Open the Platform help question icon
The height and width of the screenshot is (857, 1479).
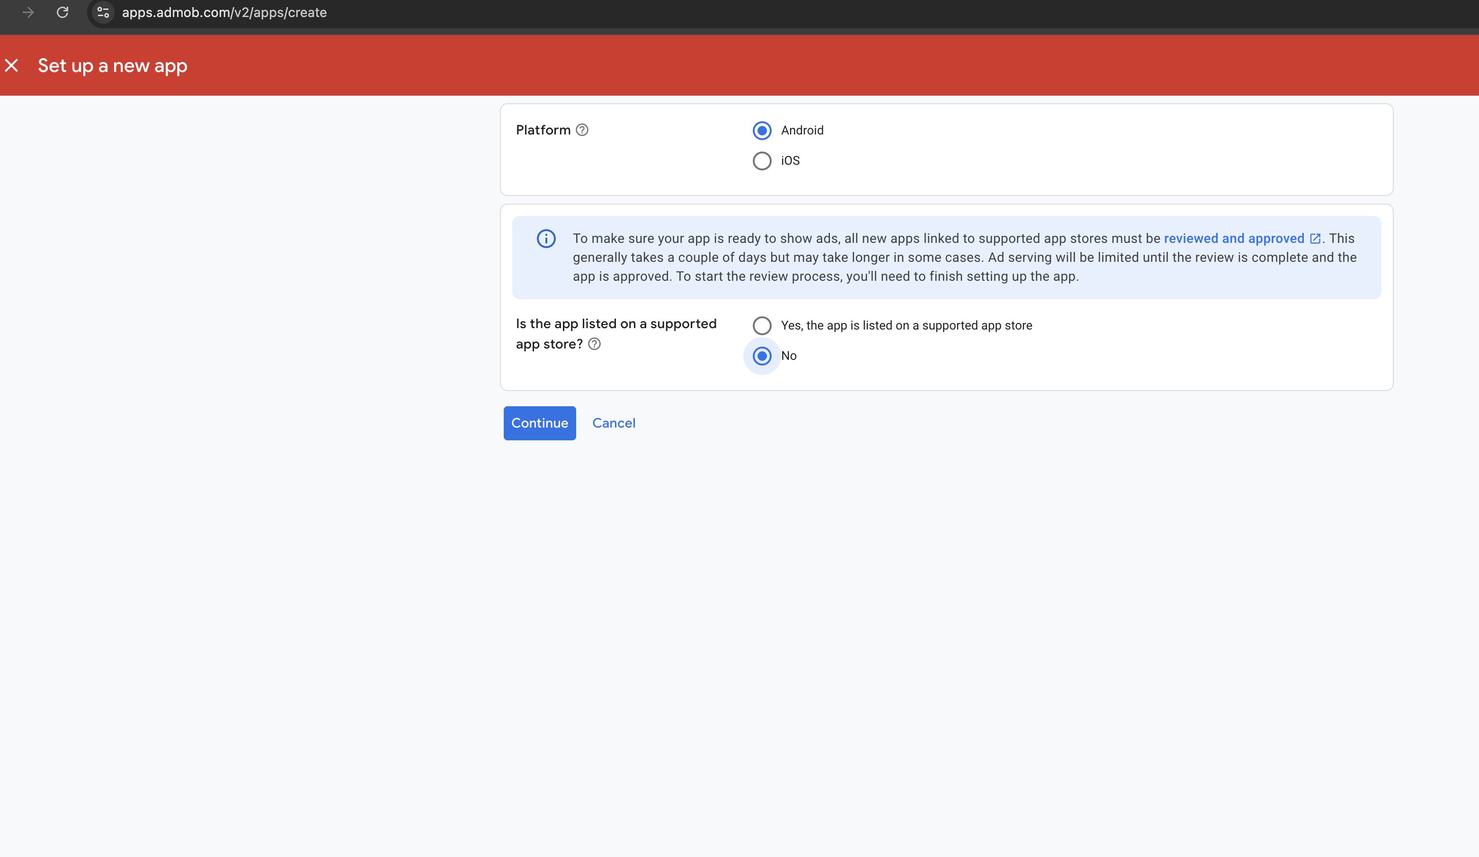(582, 130)
